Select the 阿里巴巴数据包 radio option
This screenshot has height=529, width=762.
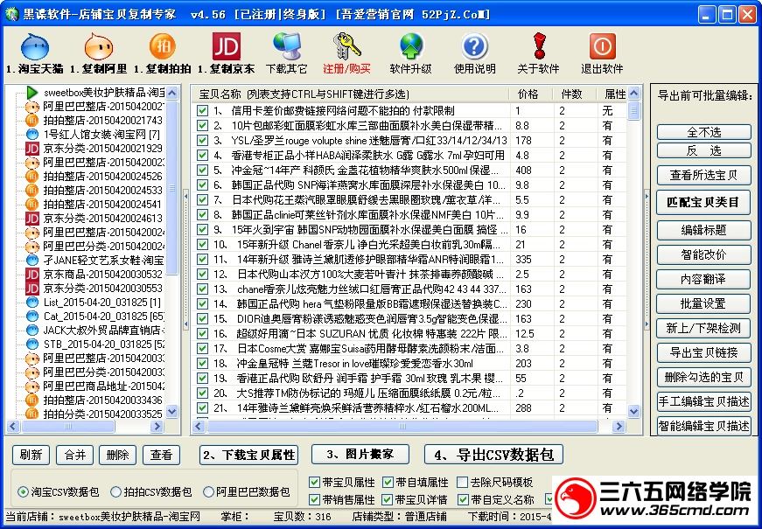[209, 491]
